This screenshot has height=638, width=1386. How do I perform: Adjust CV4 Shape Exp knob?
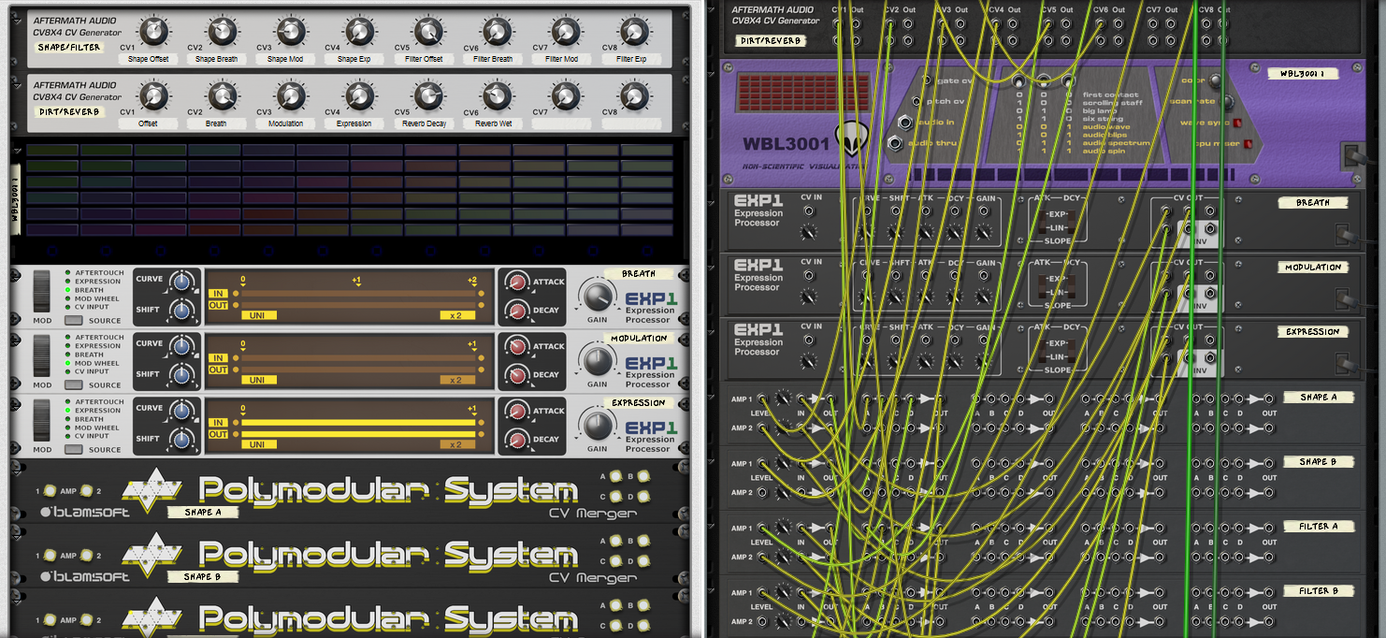click(x=358, y=32)
